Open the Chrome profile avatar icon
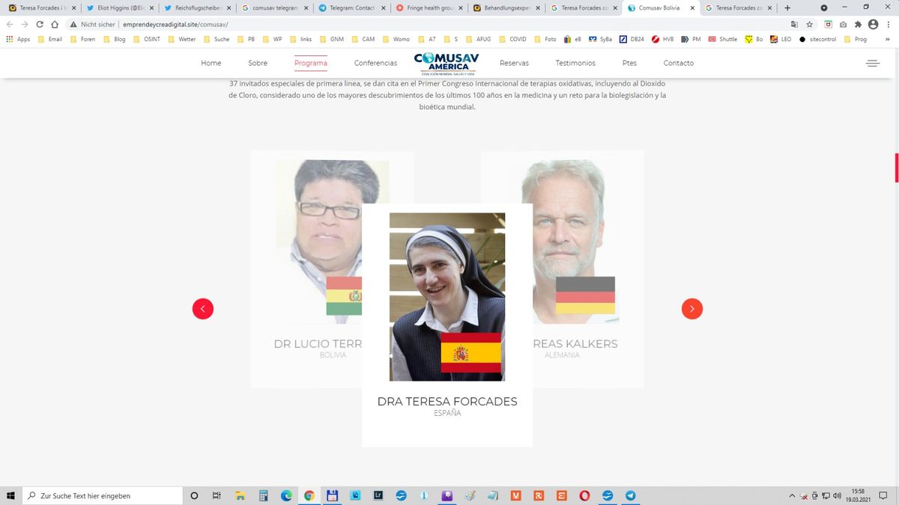 tap(873, 24)
